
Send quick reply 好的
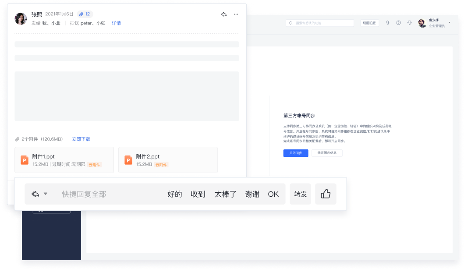click(x=174, y=194)
